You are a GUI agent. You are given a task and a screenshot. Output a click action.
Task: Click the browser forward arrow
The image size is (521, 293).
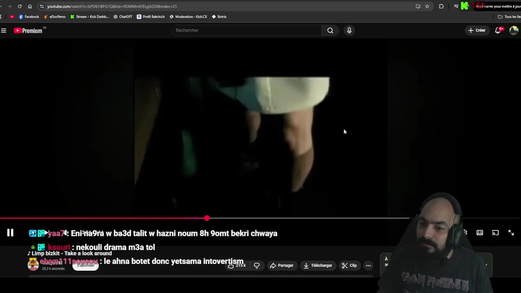coord(9,7)
